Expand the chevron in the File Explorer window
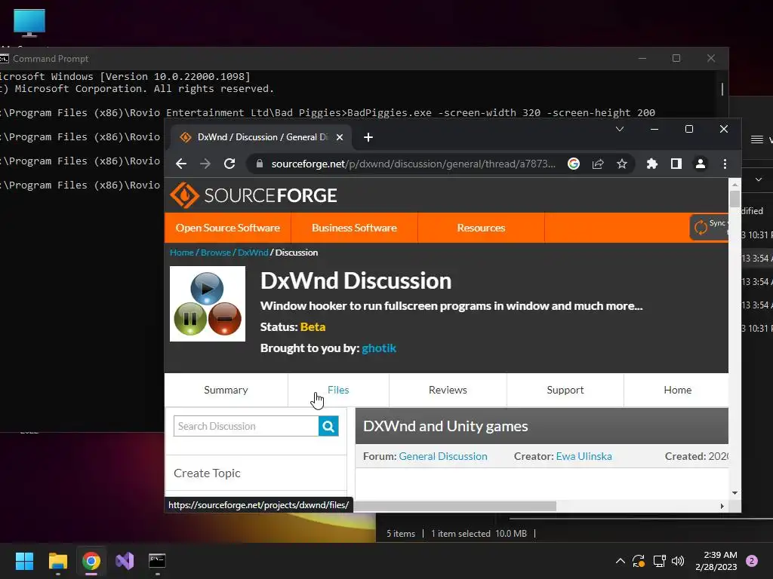 point(759,179)
